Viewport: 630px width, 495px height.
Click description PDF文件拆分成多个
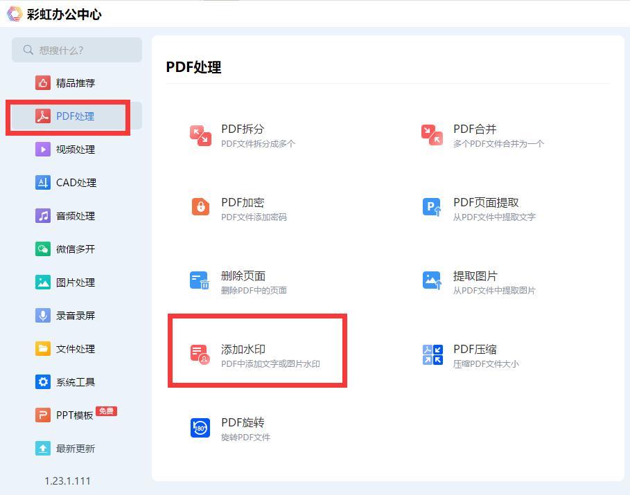[258, 144]
